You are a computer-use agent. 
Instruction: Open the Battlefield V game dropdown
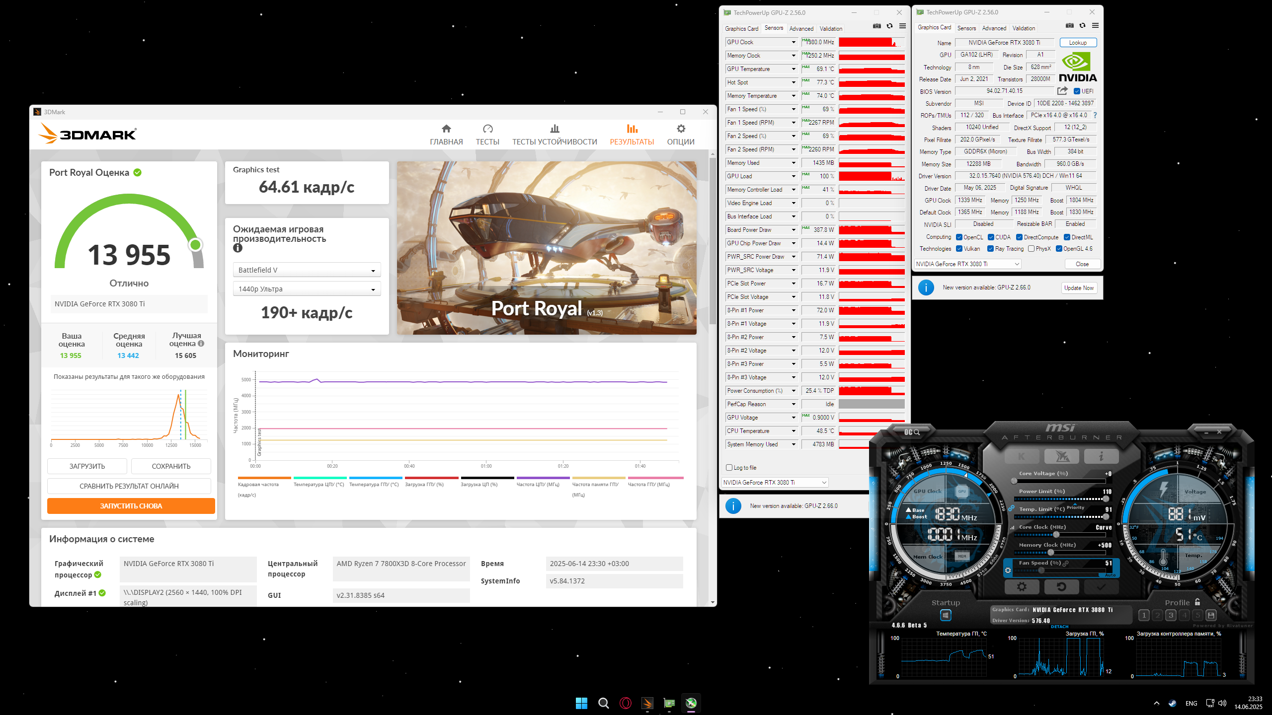pos(307,270)
